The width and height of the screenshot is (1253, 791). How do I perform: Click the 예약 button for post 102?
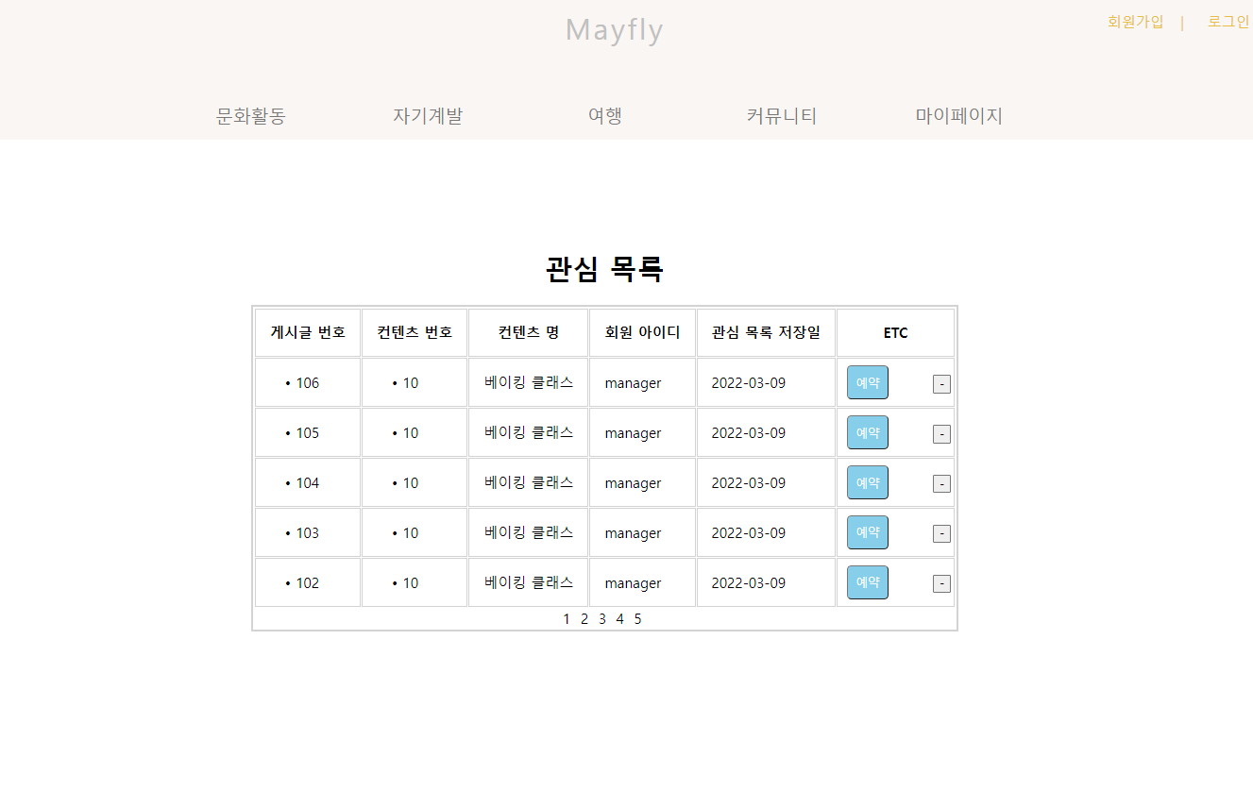pyautogui.click(x=867, y=582)
